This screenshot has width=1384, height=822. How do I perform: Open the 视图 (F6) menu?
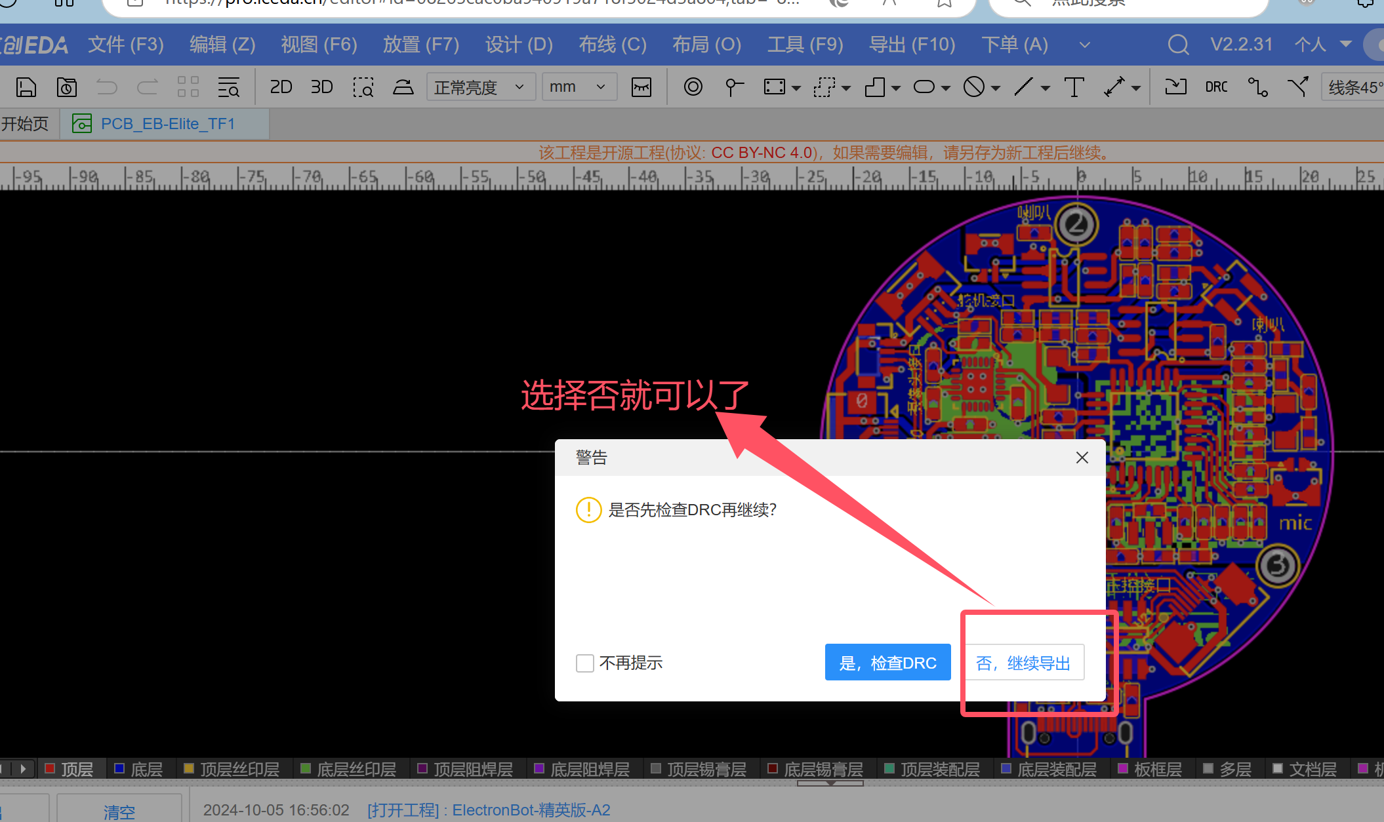tap(319, 45)
